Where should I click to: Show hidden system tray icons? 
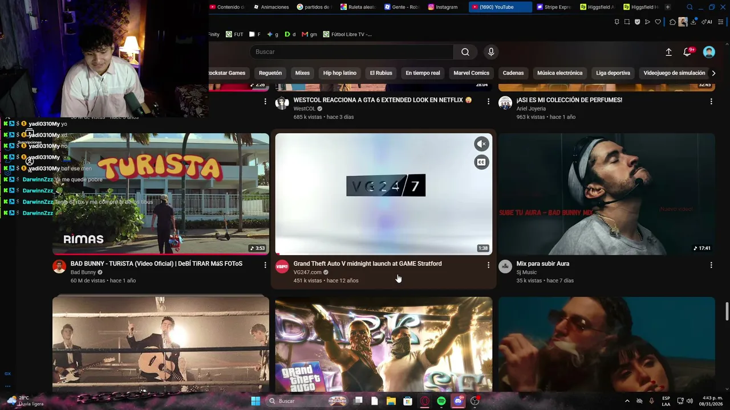[x=627, y=401]
